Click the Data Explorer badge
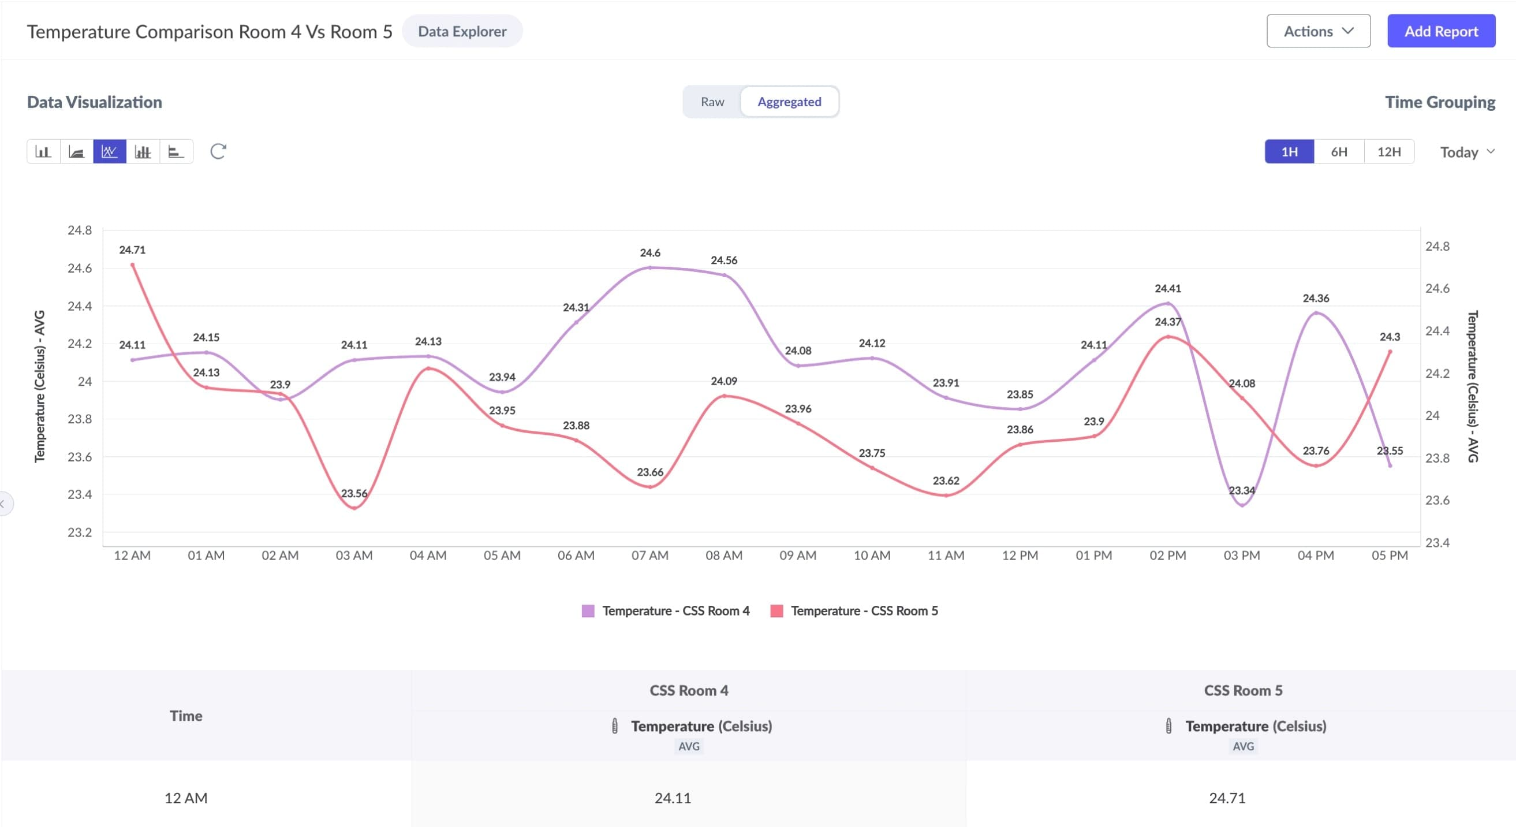 (462, 31)
